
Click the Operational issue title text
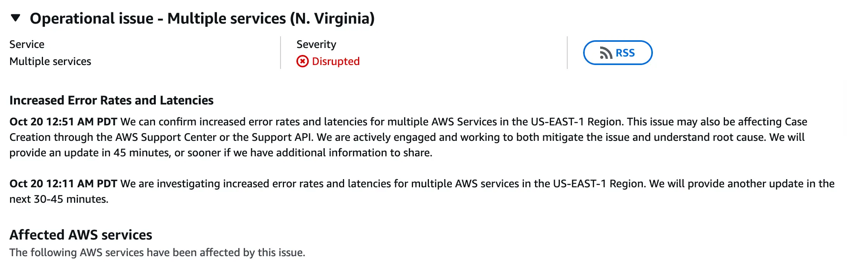tap(203, 18)
